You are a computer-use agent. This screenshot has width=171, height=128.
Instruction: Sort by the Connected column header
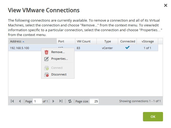pos(127,41)
